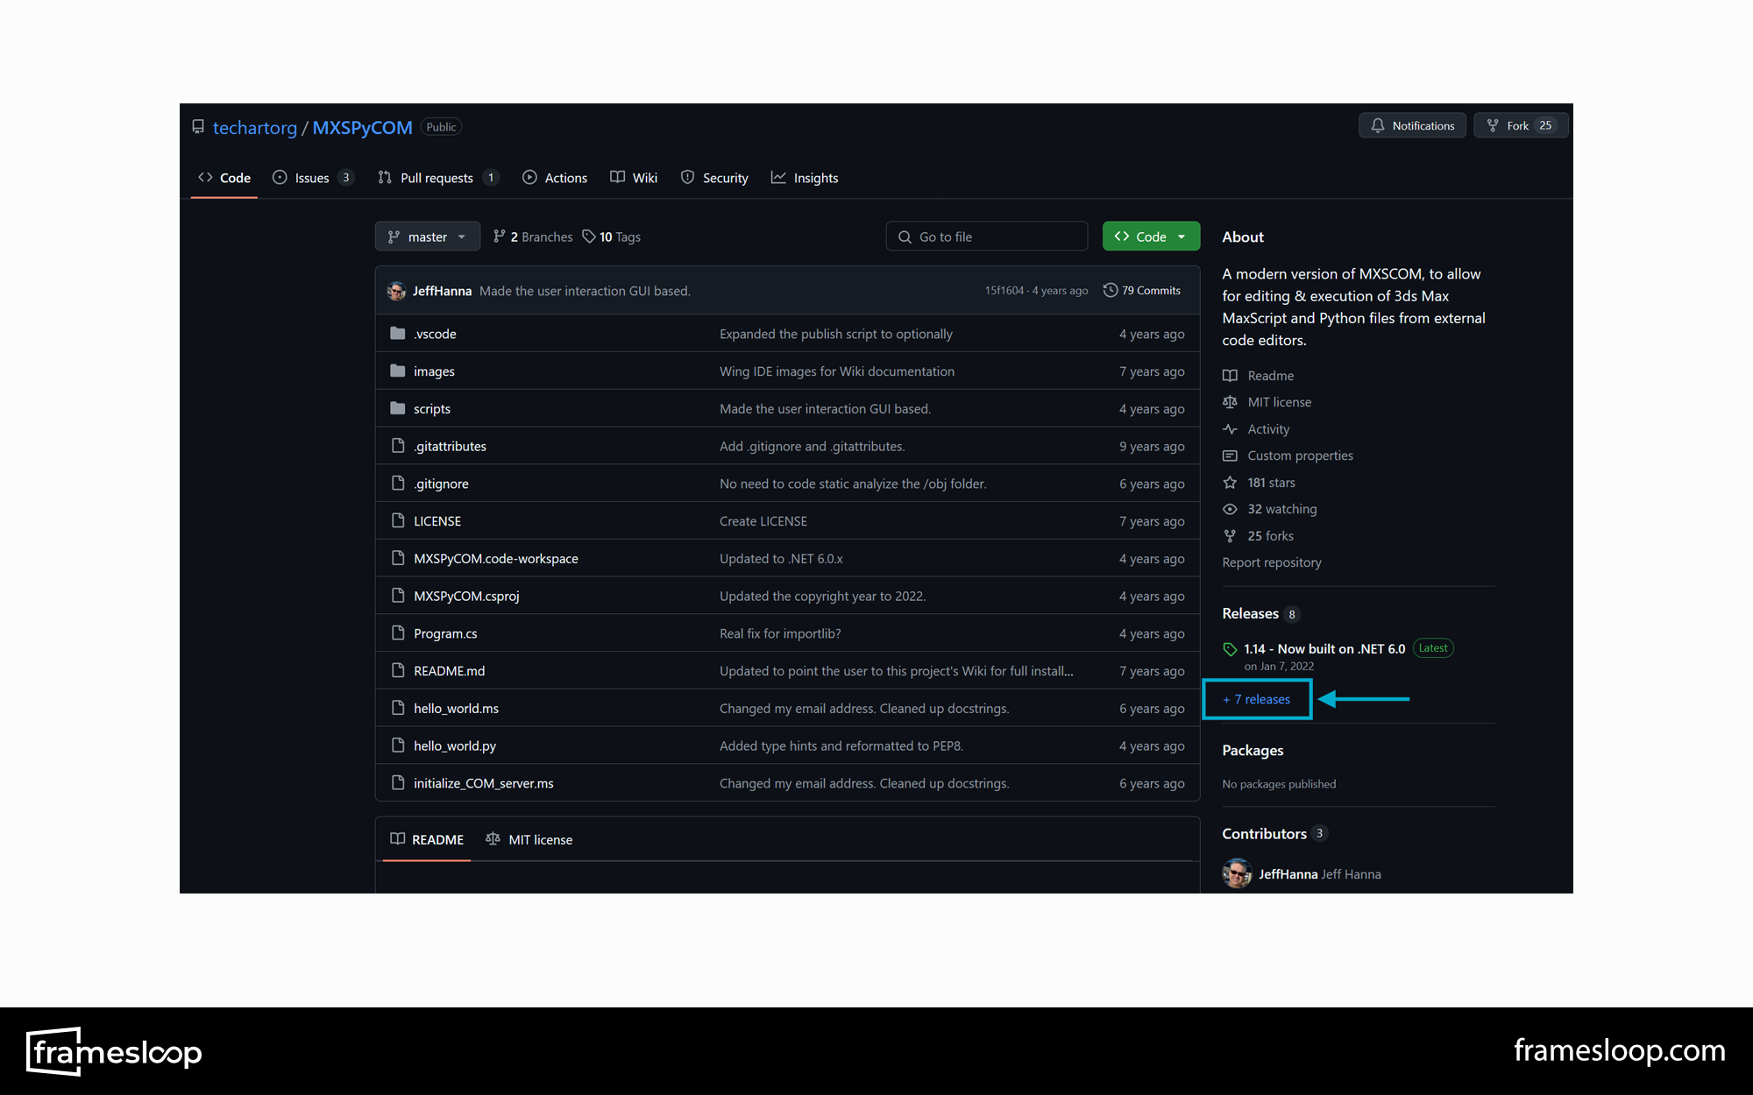This screenshot has width=1753, height=1095.
Task: Open the Packages heading
Action: (x=1253, y=751)
